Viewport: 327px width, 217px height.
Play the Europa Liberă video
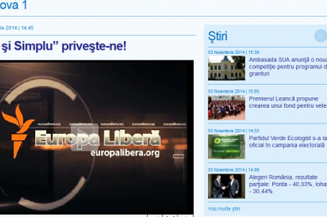84,137
